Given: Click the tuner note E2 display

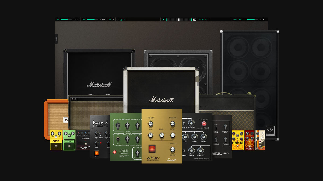Looking at the screenshot, I should tap(195, 20).
